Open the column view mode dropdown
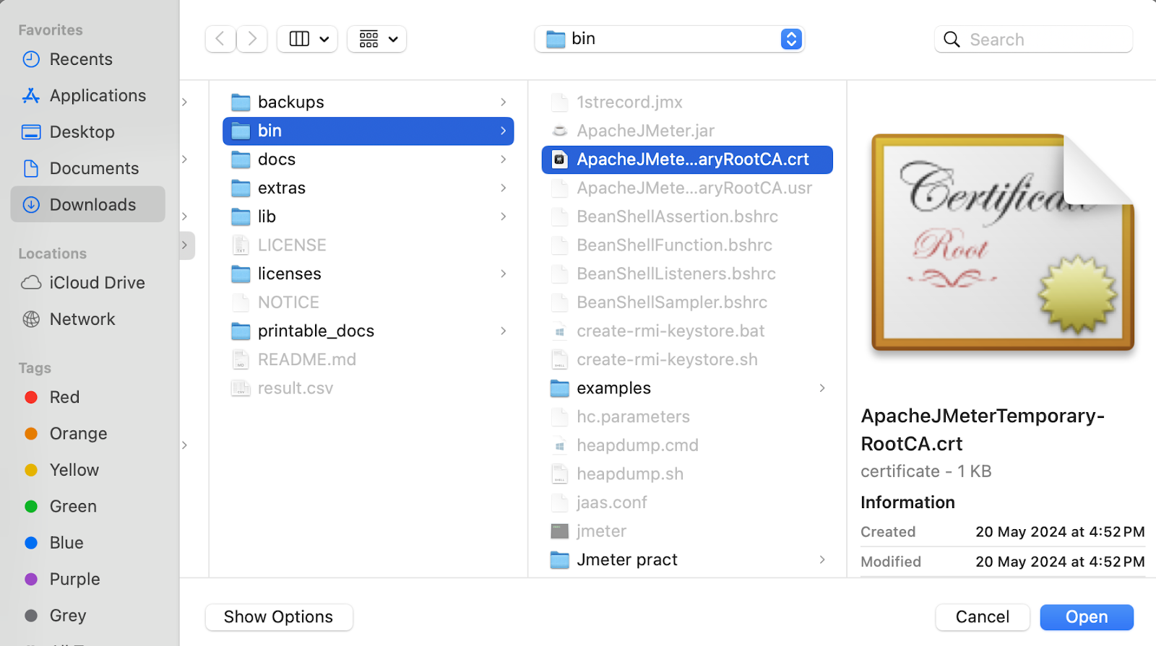1156x646 pixels. (307, 39)
